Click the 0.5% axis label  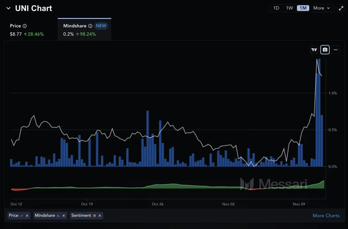pyautogui.click(x=333, y=130)
